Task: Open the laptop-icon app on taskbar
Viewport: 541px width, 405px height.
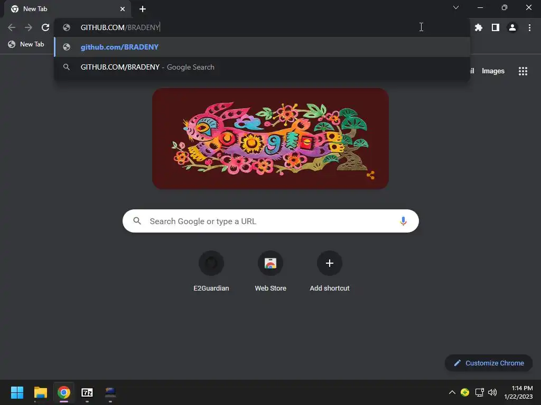Action: click(x=110, y=392)
